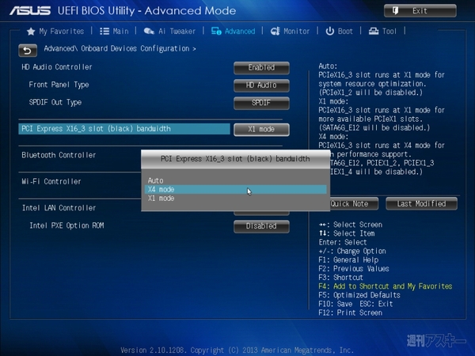
Task: Click the power icon beside Boot
Action: point(329,31)
